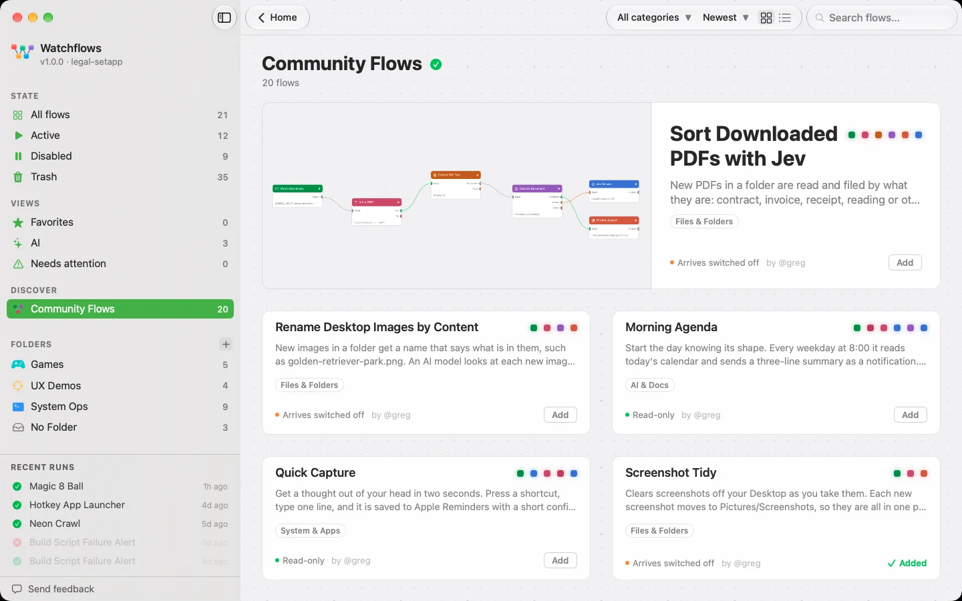Open the Disabled flows view
Screen dimensions: 962x601
click(120, 156)
